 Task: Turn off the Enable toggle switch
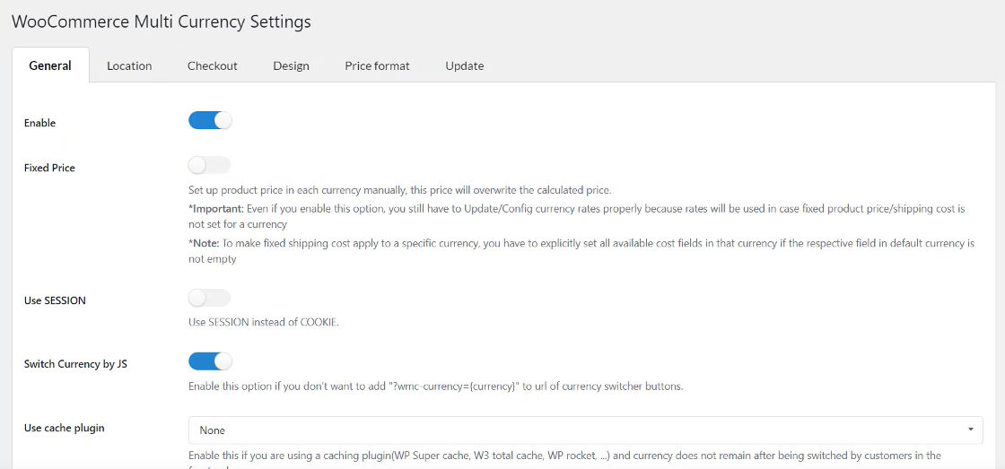210,120
